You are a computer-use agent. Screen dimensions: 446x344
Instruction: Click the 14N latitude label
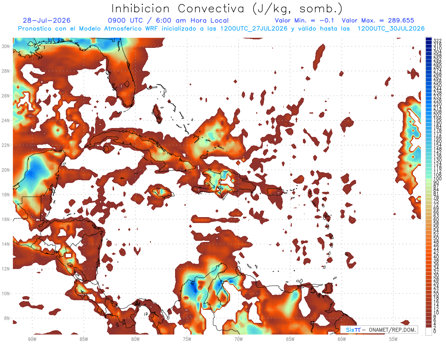tap(6, 244)
